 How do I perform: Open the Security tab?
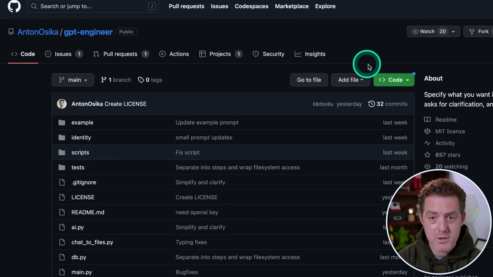268,54
